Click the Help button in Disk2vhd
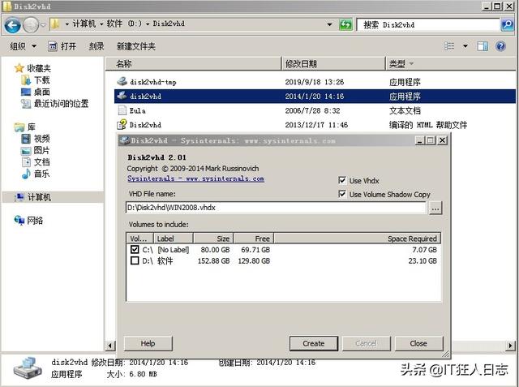 [148, 344]
